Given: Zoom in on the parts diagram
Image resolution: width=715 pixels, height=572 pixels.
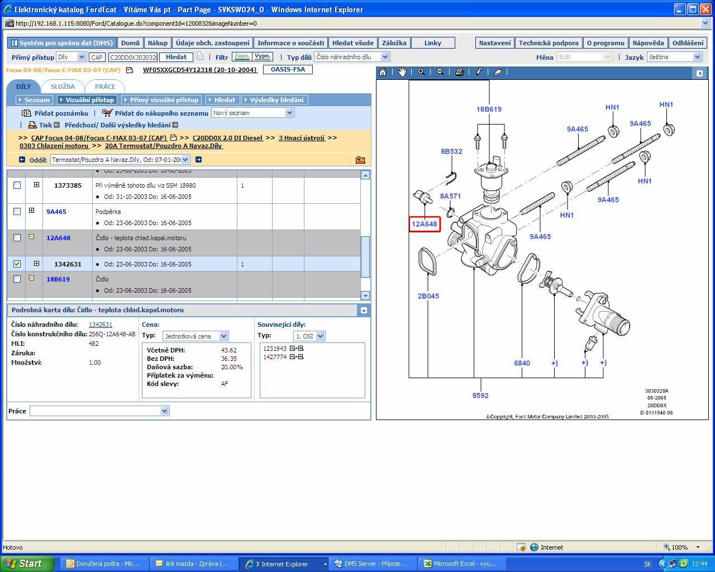Looking at the screenshot, I should [421, 72].
